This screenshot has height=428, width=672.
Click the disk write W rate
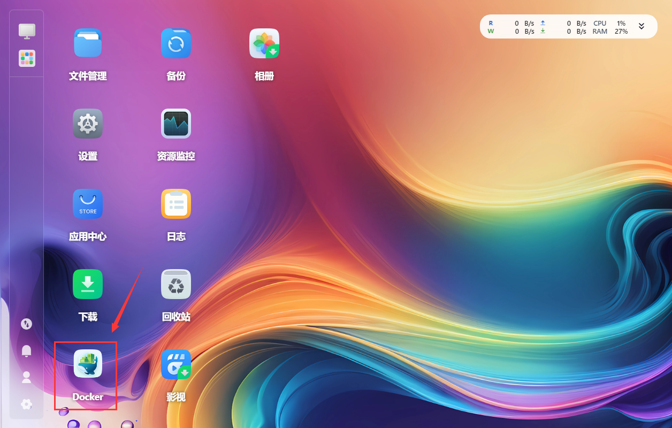click(511, 32)
